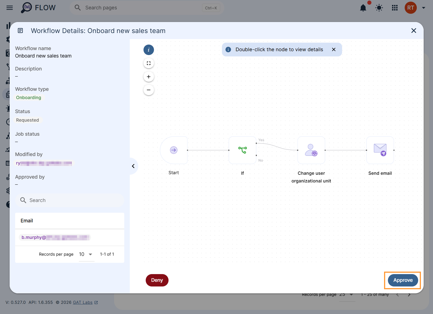Select the Start node
The height and width of the screenshot is (314, 433).
click(x=174, y=150)
